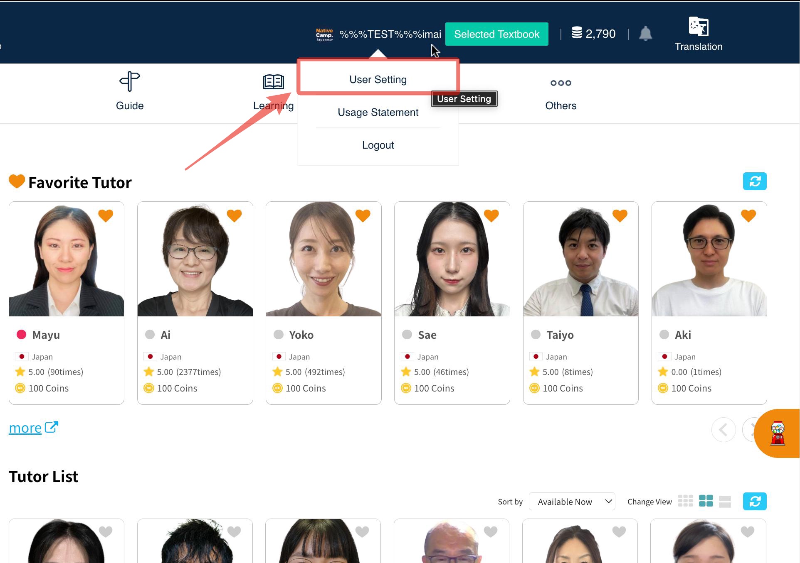Viewport: 800px width, 563px height.
Task: Click the coin balance stack icon
Action: pos(577,33)
